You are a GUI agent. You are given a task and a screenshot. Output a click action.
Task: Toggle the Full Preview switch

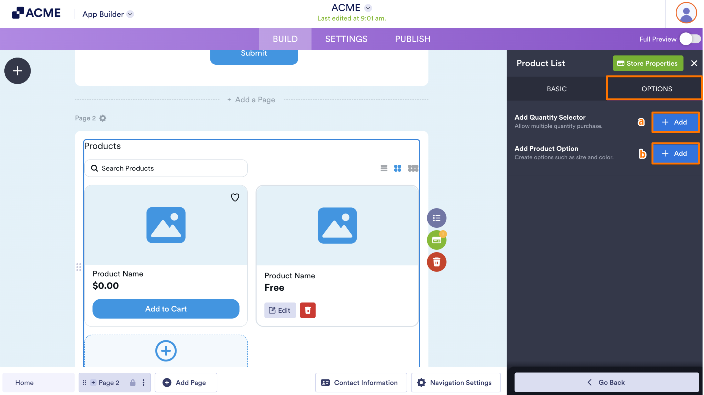coord(691,39)
